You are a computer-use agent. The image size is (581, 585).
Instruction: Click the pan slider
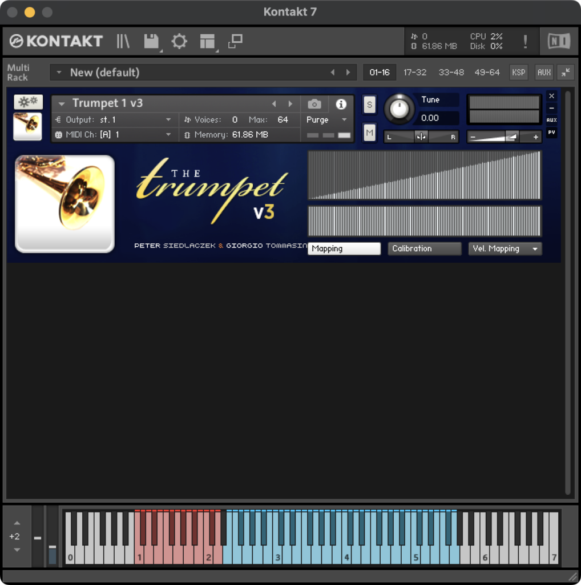(421, 137)
